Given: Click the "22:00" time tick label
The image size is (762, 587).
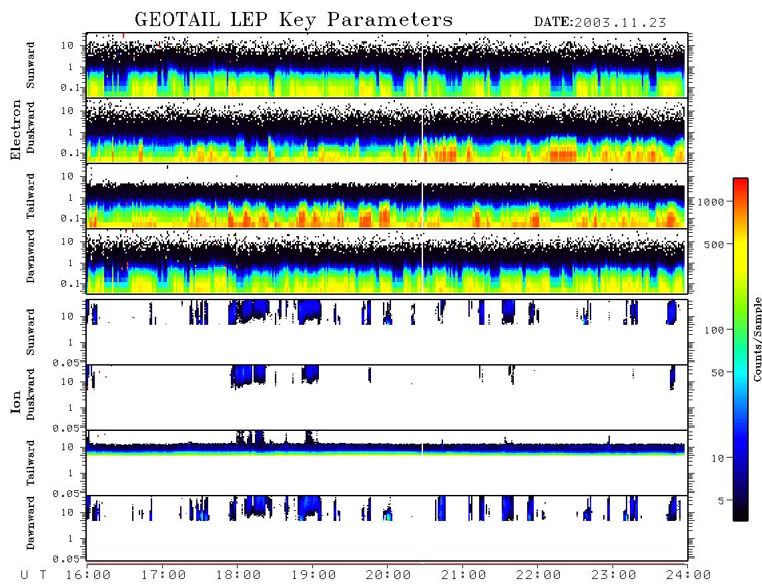Looking at the screenshot, I should coord(539,576).
